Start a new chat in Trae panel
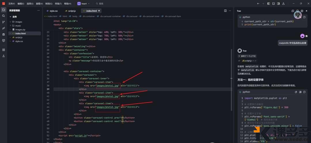The width and height of the screenshot is (311, 143). [x=293, y=11]
